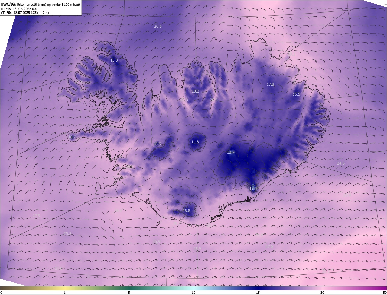Click the colour scale tick label 1
Viewport: 387px width, 295px height.
tap(65, 293)
